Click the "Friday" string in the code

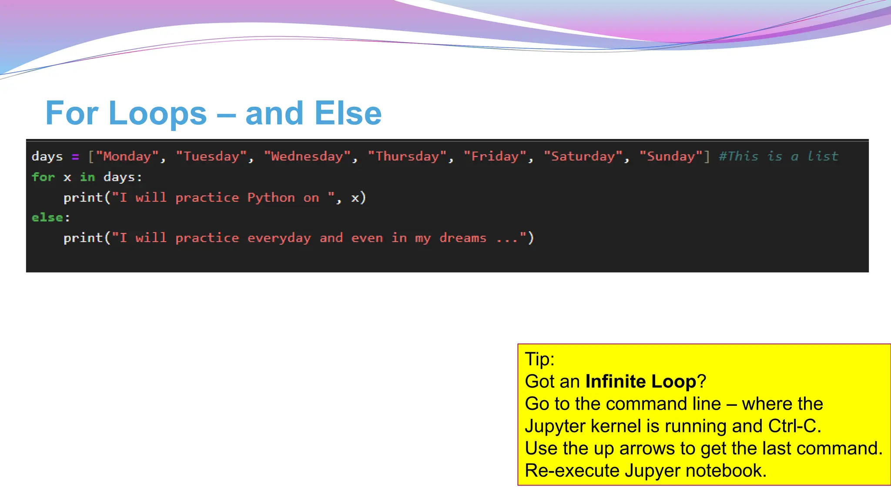point(496,156)
